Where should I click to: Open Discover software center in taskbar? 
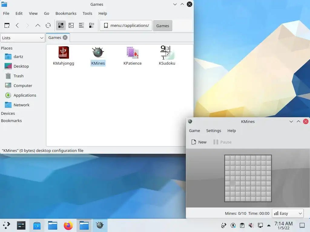(37, 225)
